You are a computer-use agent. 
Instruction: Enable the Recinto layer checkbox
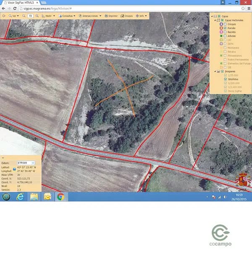coord(225,32)
